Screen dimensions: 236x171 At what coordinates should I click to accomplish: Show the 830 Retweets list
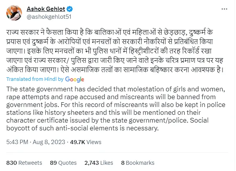(x=24, y=162)
